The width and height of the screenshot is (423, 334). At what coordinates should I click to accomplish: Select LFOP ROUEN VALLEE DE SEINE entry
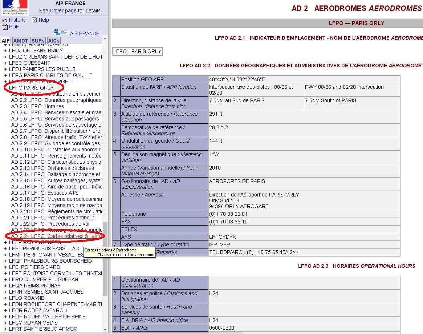[47, 317]
